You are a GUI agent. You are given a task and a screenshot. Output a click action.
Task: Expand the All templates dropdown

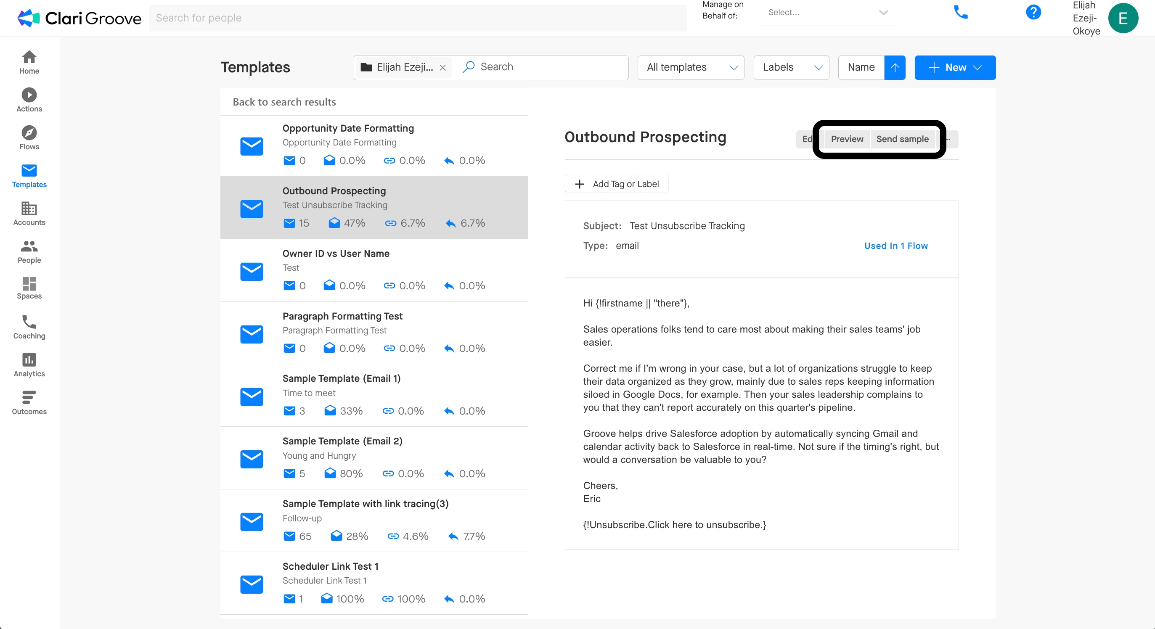[691, 68]
